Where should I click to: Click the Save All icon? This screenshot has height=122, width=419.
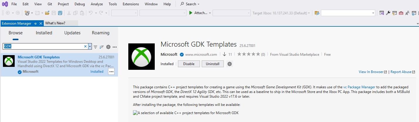click(x=60, y=13)
